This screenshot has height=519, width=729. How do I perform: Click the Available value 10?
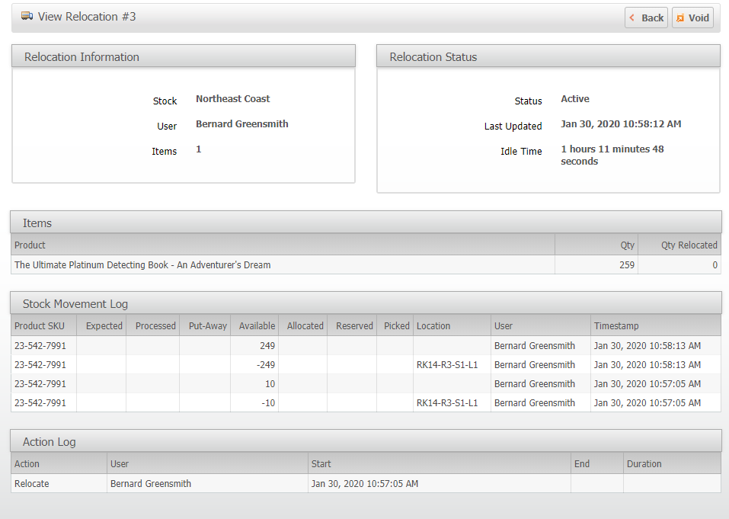coord(270,383)
